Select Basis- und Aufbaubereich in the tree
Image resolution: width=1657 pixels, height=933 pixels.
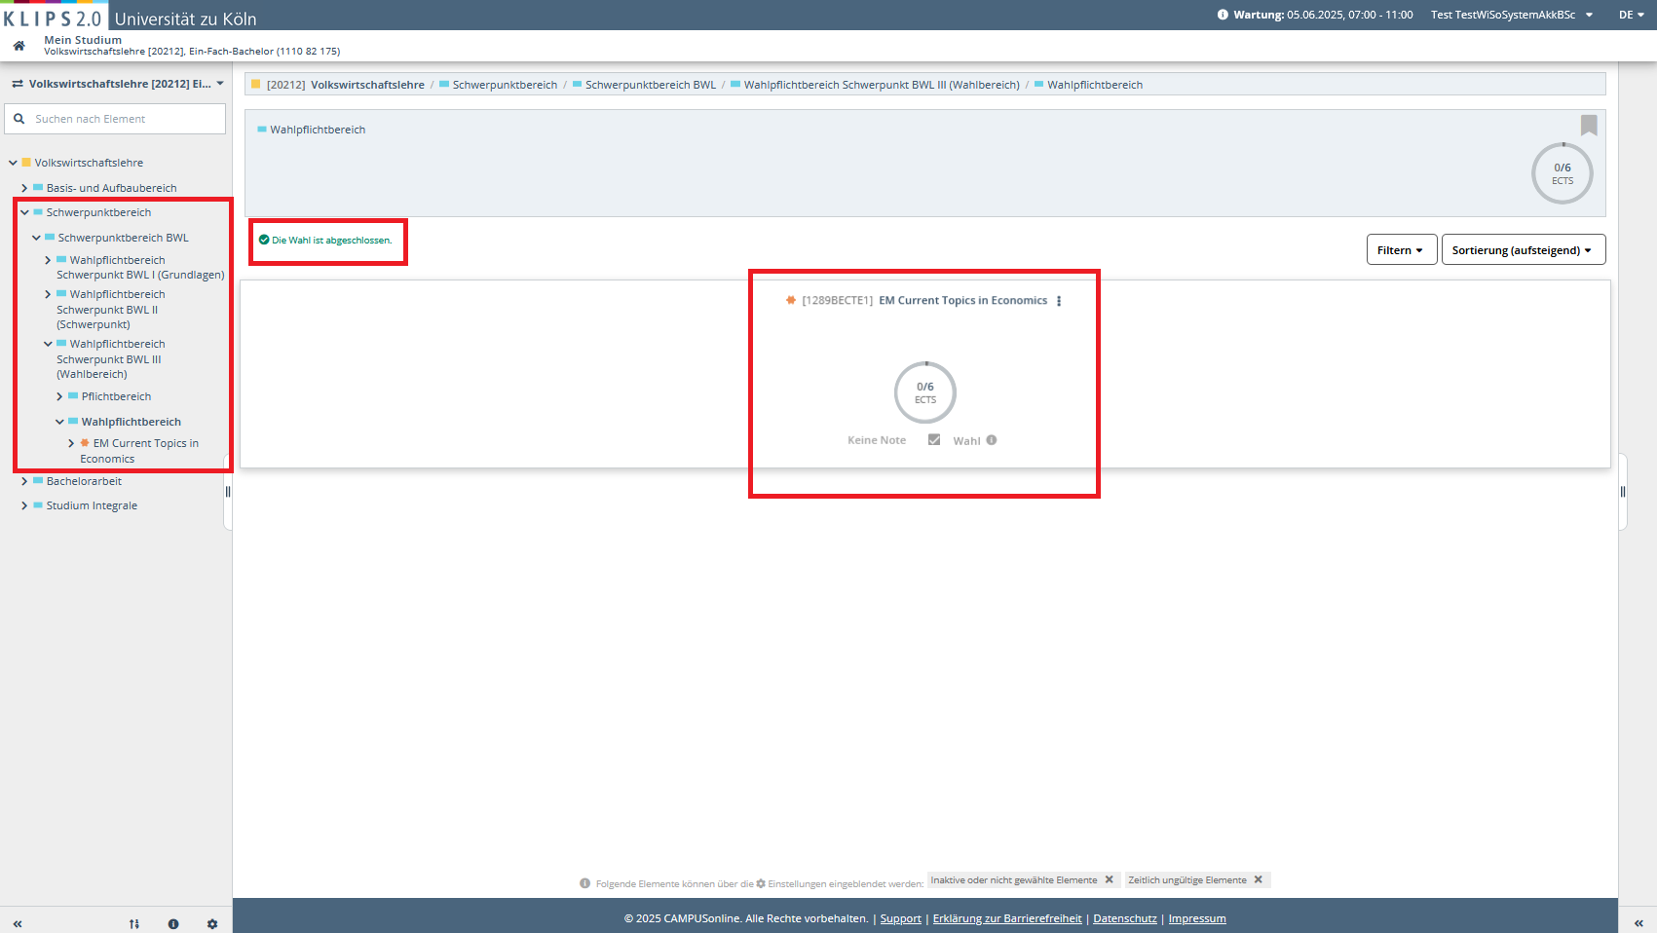(111, 188)
